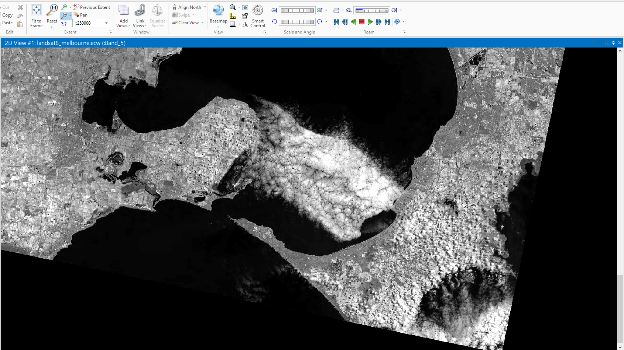The height and width of the screenshot is (350, 624).
Task: Click the roam path mode icon
Action: (x=336, y=10)
